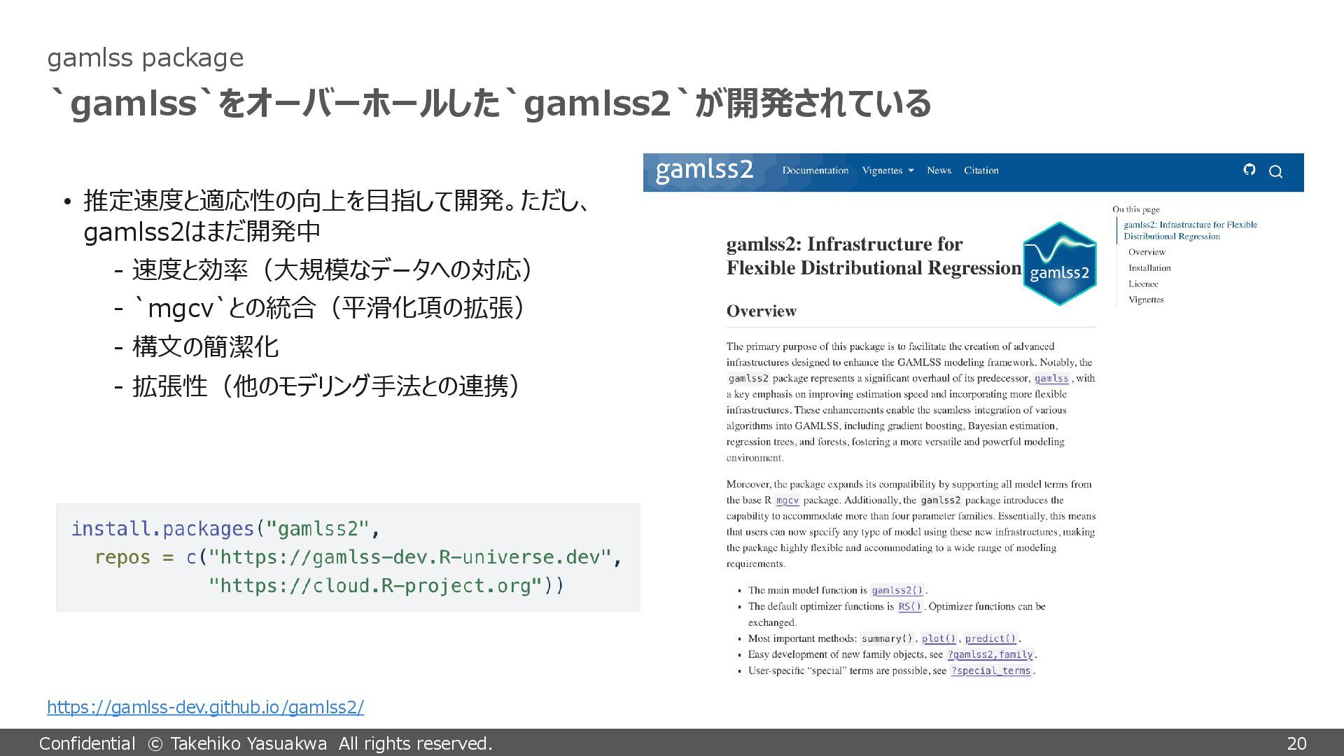Open the ?gamlss2.family help link

[990, 655]
